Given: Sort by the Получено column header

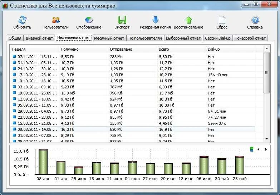Looking at the screenshot, I should coord(83,49).
